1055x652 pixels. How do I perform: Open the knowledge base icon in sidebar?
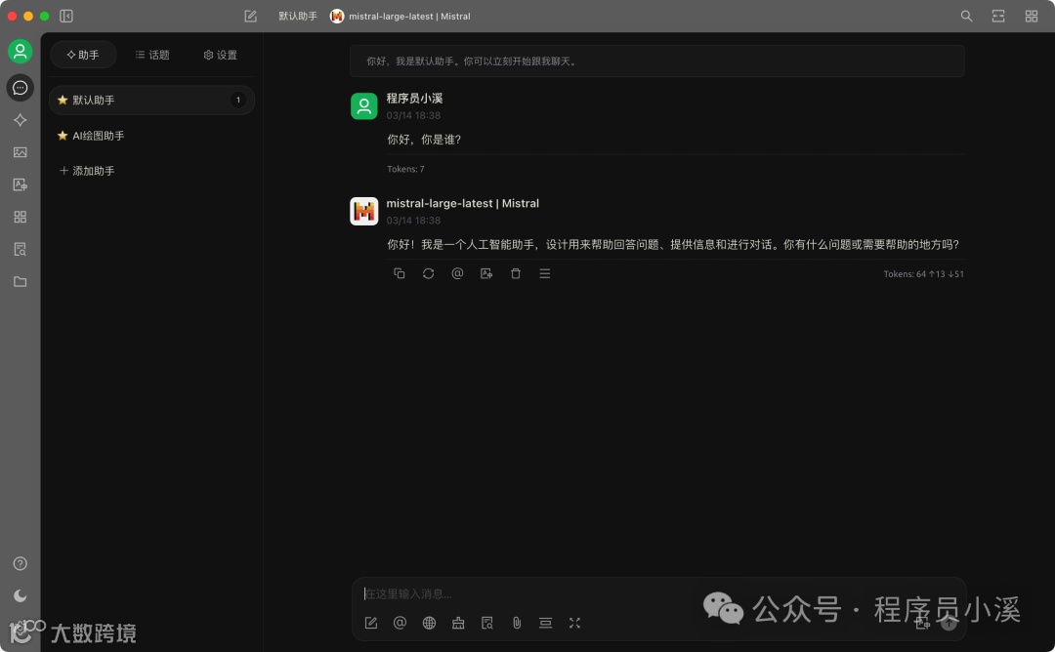[21, 249]
